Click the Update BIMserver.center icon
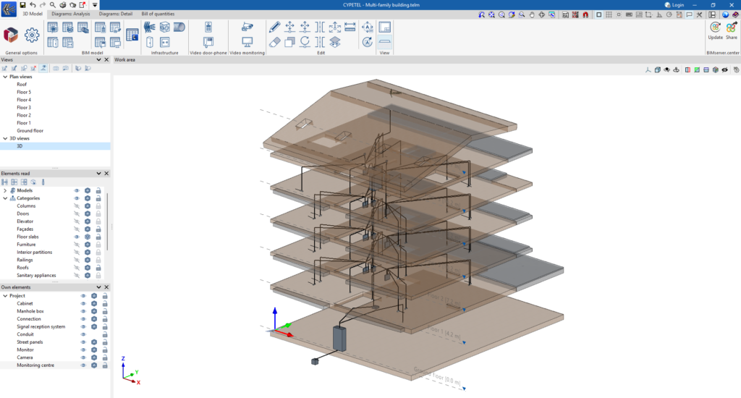Image resolution: width=741 pixels, height=398 pixels. pyautogui.click(x=715, y=28)
